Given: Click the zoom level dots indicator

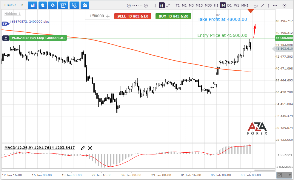Looking at the screenshot, I should [x=137, y=6].
